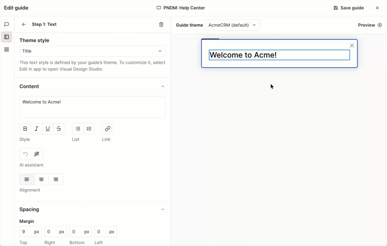This screenshot has height=246, width=387.
Task: Set the Bottom margin value field
Action: pos(81,232)
